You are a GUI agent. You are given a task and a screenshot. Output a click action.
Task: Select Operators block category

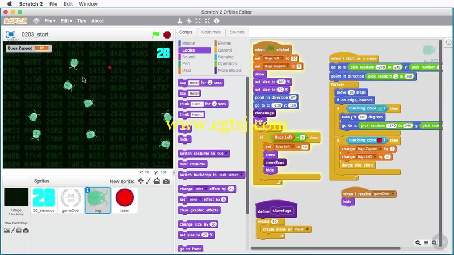pos(228,63)
